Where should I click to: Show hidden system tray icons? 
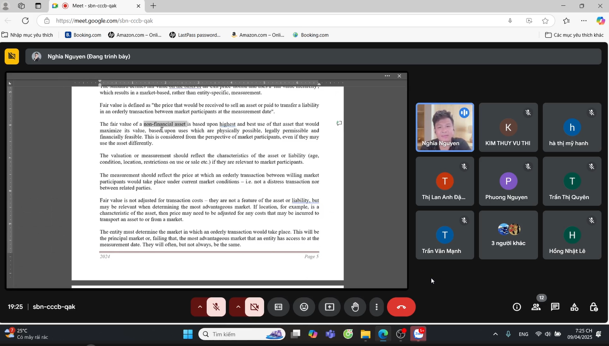pyautogui.click(x=495, y=334)
